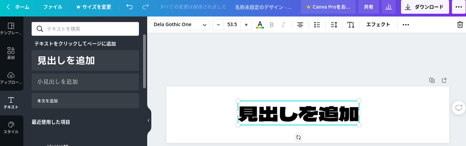Open the three-dot more menu at top right
The width and height of the screenshot is (466, 146).
[459, 7]
